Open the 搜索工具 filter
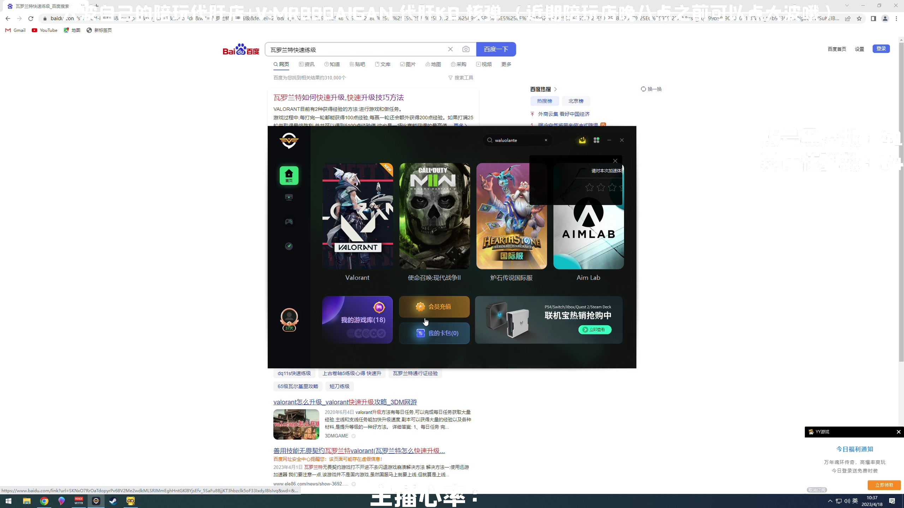This screenshot has width=904, height=508. click(461, 78)
